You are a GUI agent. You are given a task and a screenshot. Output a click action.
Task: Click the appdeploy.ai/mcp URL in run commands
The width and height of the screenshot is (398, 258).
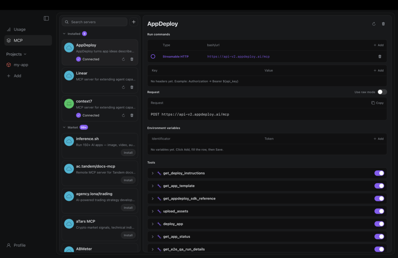tap(238, 57)
